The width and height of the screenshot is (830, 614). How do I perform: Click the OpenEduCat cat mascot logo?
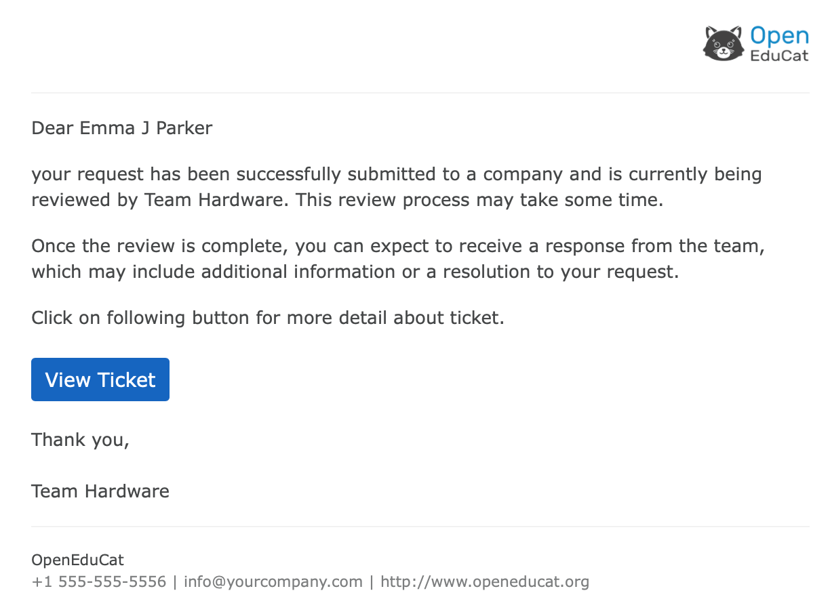[724, 43]
